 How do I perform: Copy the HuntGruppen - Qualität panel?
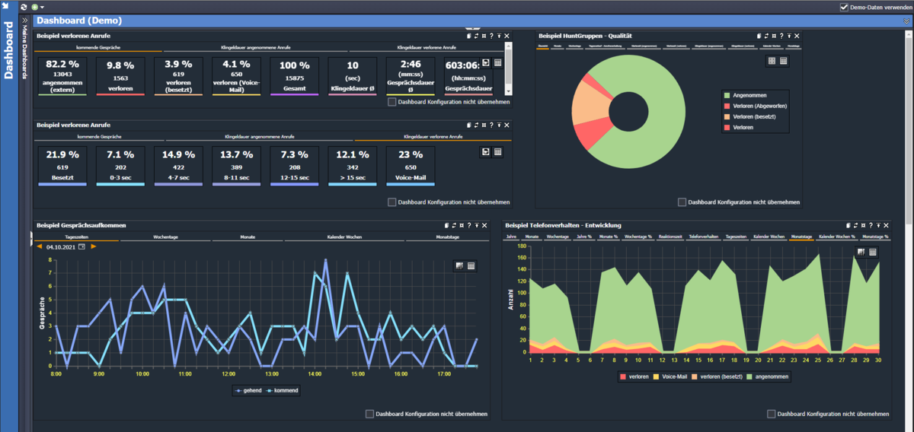[759, 36]
